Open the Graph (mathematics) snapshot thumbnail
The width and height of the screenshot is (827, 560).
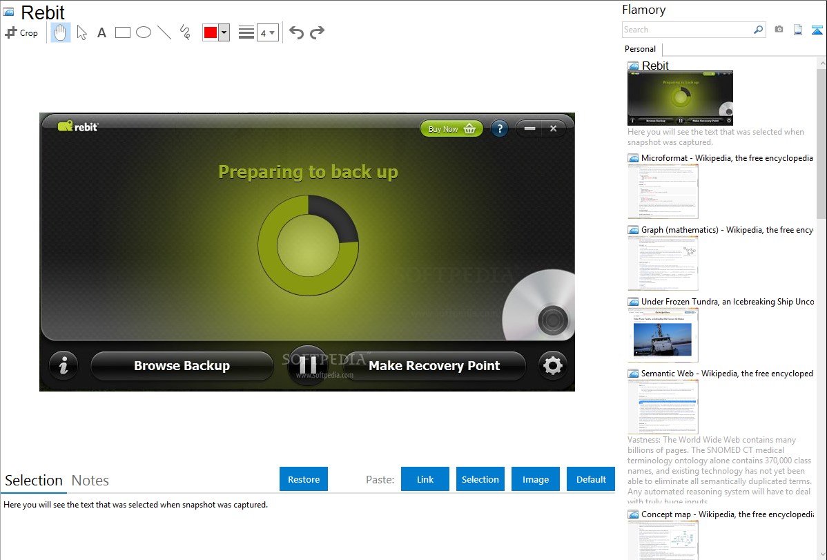coord(663,263)
